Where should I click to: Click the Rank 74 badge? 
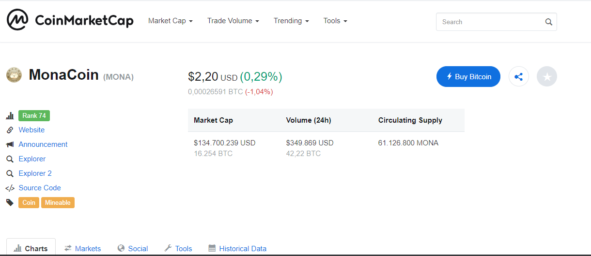34,115
